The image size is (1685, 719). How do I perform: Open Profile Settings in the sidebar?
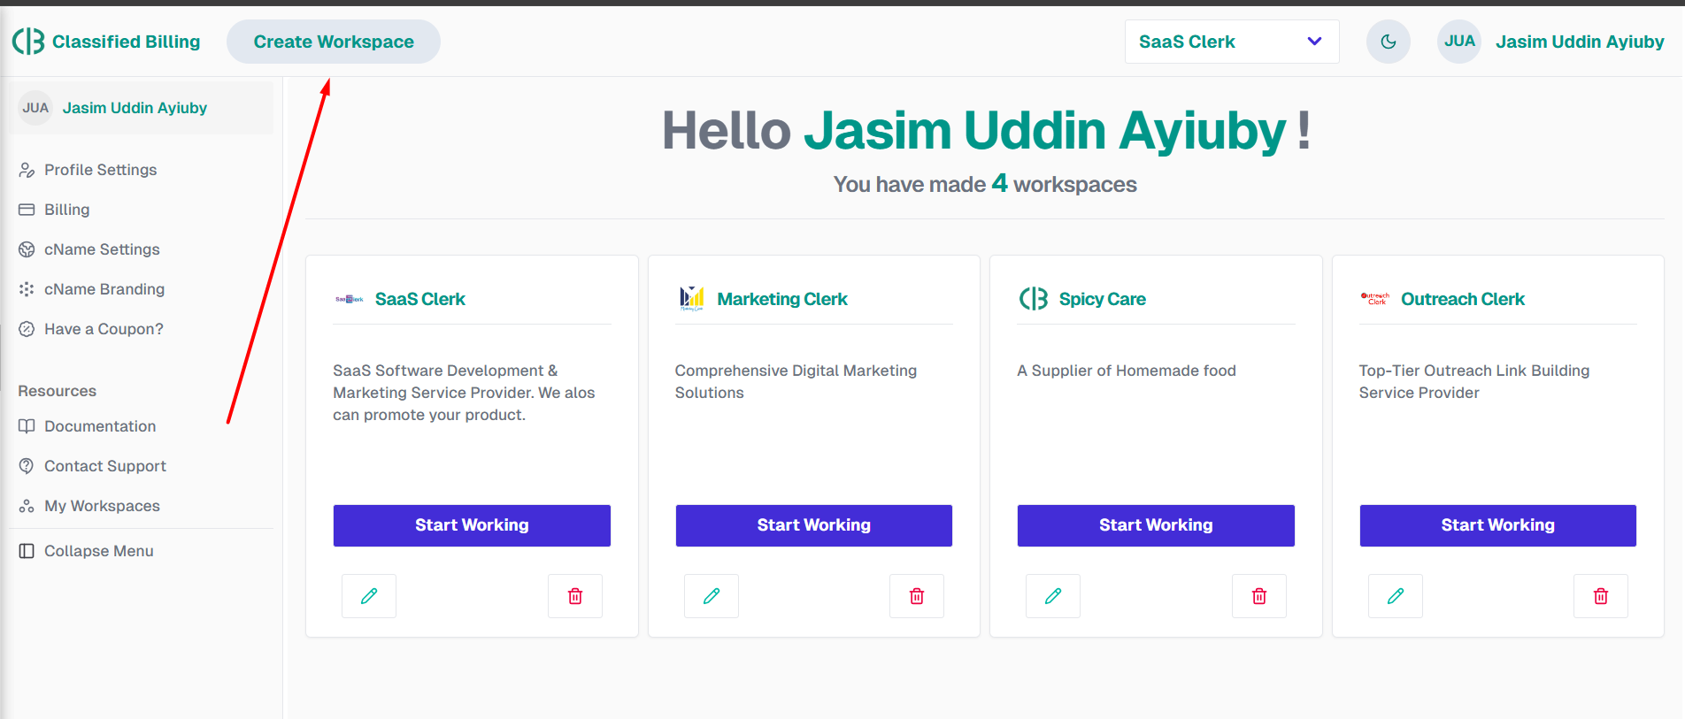(x=100, y=170)
